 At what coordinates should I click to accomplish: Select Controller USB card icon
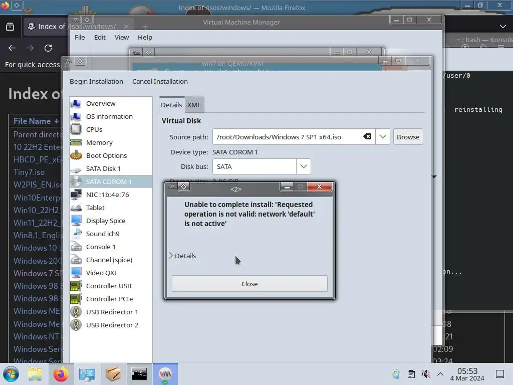point(76,286)
